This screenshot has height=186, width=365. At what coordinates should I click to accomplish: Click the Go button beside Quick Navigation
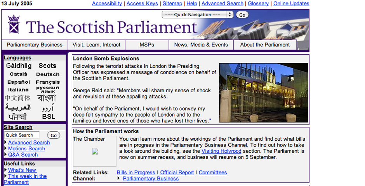click(242, 15)
